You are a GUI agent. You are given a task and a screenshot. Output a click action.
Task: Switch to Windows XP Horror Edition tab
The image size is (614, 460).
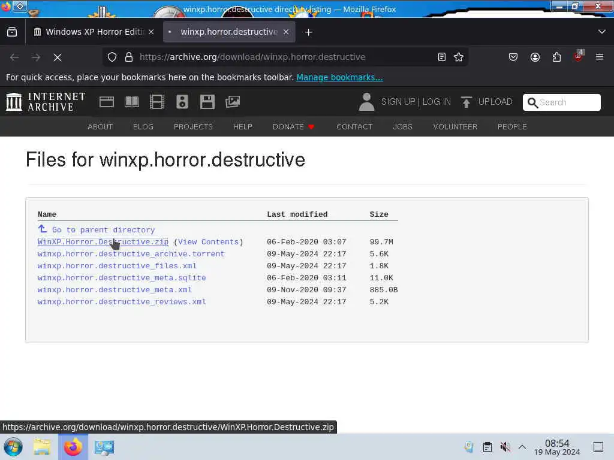click(93, 32)
